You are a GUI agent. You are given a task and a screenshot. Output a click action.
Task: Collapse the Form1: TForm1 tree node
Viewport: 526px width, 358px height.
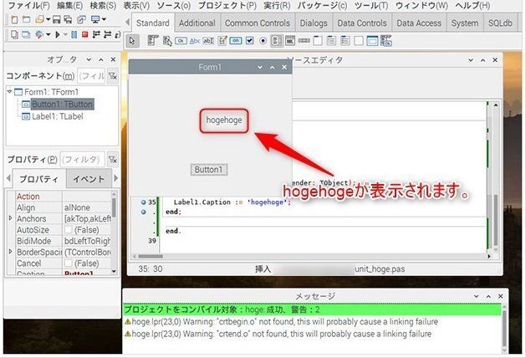[x=10, y=91]
